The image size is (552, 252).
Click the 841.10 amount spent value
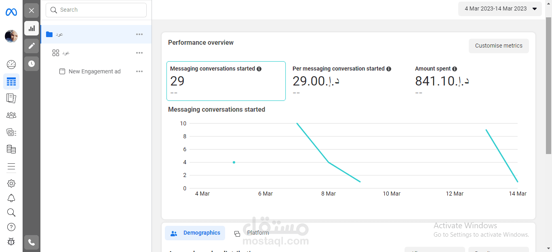coord(442,81)
